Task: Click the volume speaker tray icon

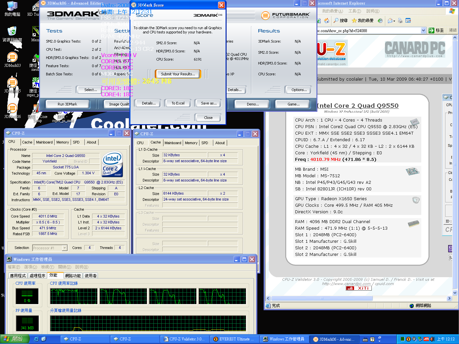Action: coord(432,339)
